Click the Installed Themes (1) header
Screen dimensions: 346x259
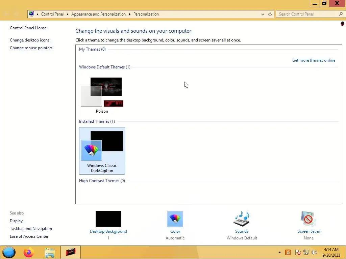[97, 121]
